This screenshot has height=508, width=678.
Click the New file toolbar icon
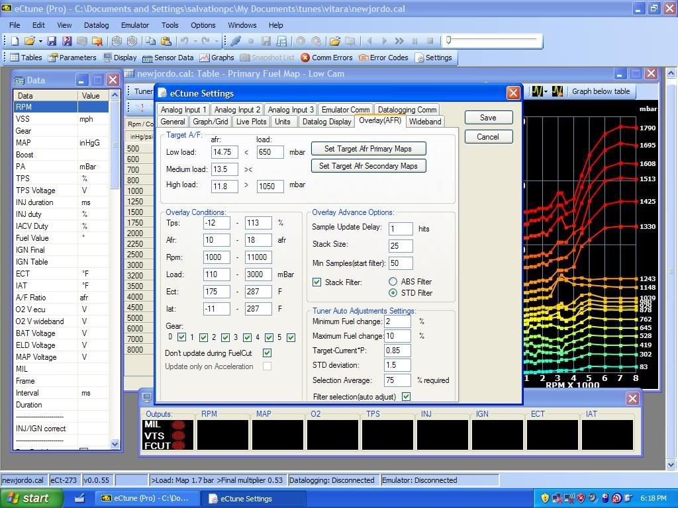[15, 41]
